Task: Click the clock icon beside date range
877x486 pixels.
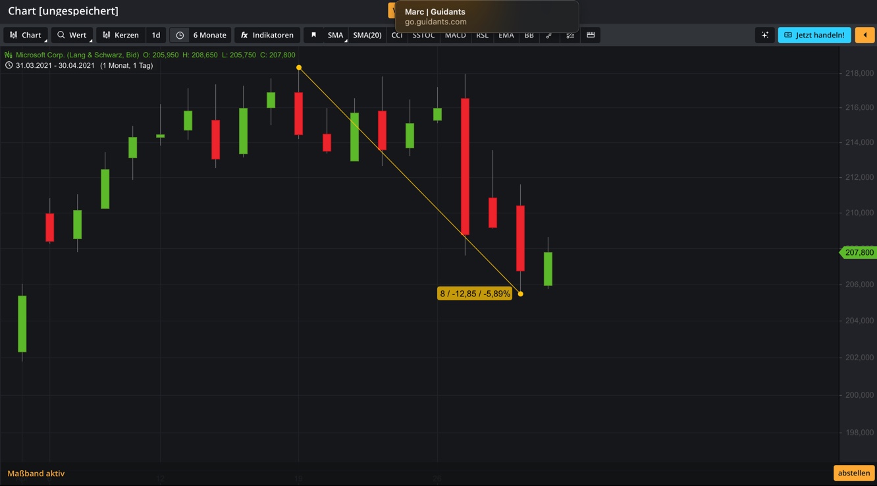Action: (x=9, y=65)
